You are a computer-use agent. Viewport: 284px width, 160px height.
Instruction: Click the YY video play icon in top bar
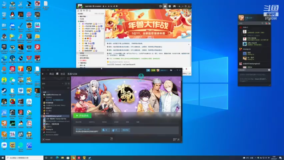coord(160,6)
